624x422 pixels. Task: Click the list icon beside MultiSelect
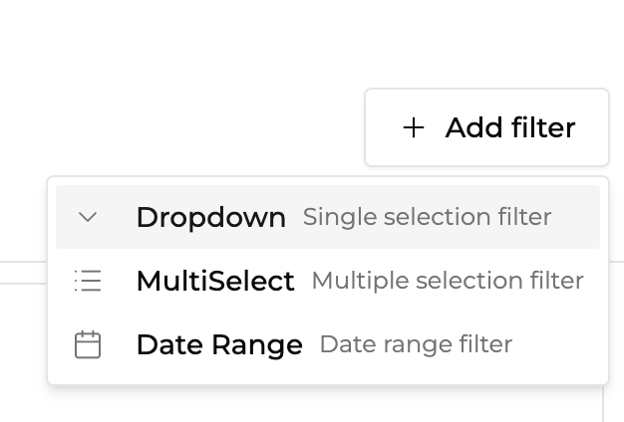pos(88,281)
